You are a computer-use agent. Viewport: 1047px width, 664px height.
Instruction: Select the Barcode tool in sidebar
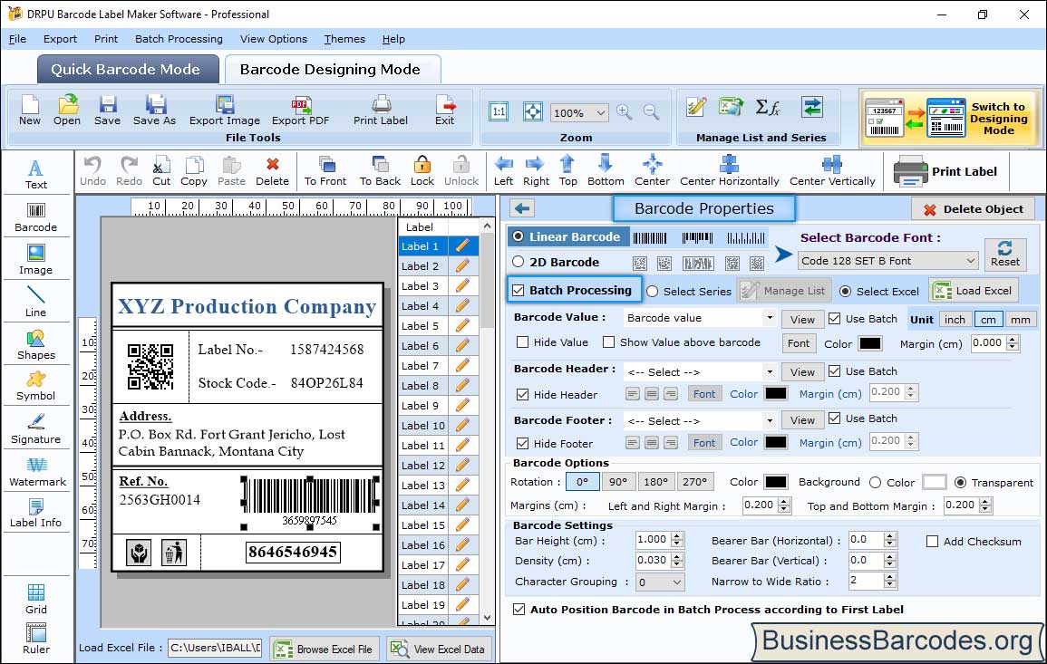click(x=36, y=217)
